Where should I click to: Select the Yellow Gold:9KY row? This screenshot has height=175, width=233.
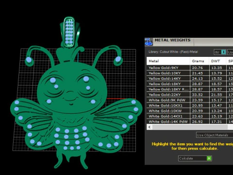190,68
